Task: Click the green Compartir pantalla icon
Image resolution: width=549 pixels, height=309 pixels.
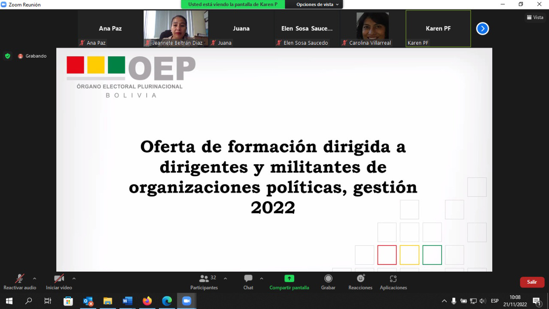Action: coord(289,278)
